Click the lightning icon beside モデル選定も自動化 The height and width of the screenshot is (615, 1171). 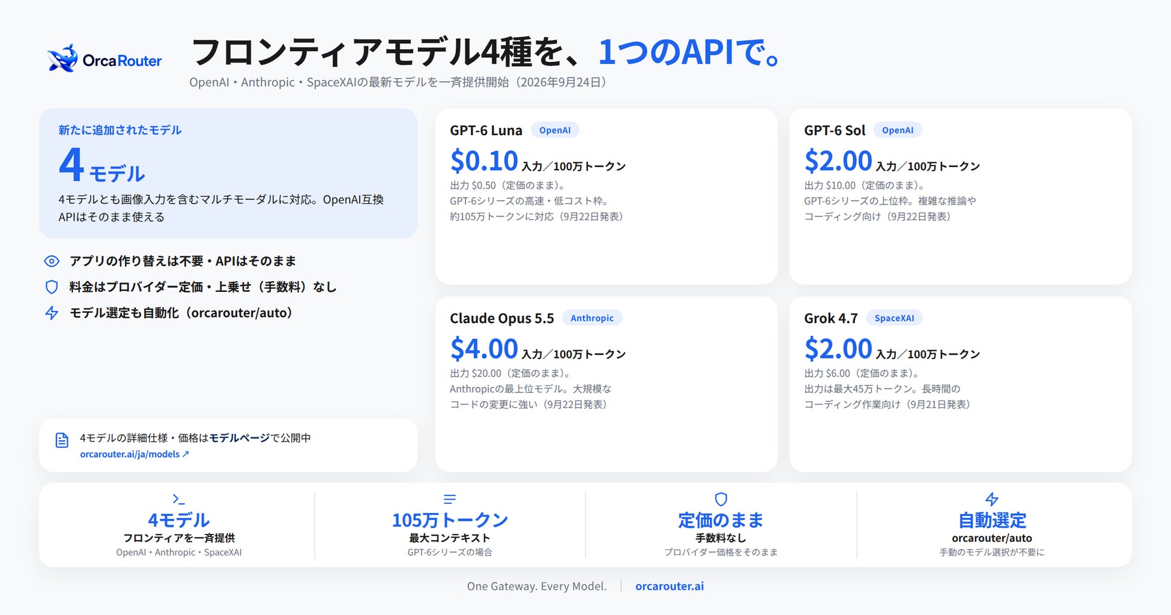coord(52,313)
